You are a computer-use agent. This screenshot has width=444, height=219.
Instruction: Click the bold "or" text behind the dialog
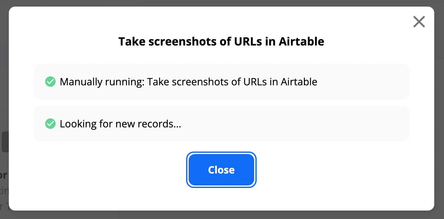(x=3, y=175)
